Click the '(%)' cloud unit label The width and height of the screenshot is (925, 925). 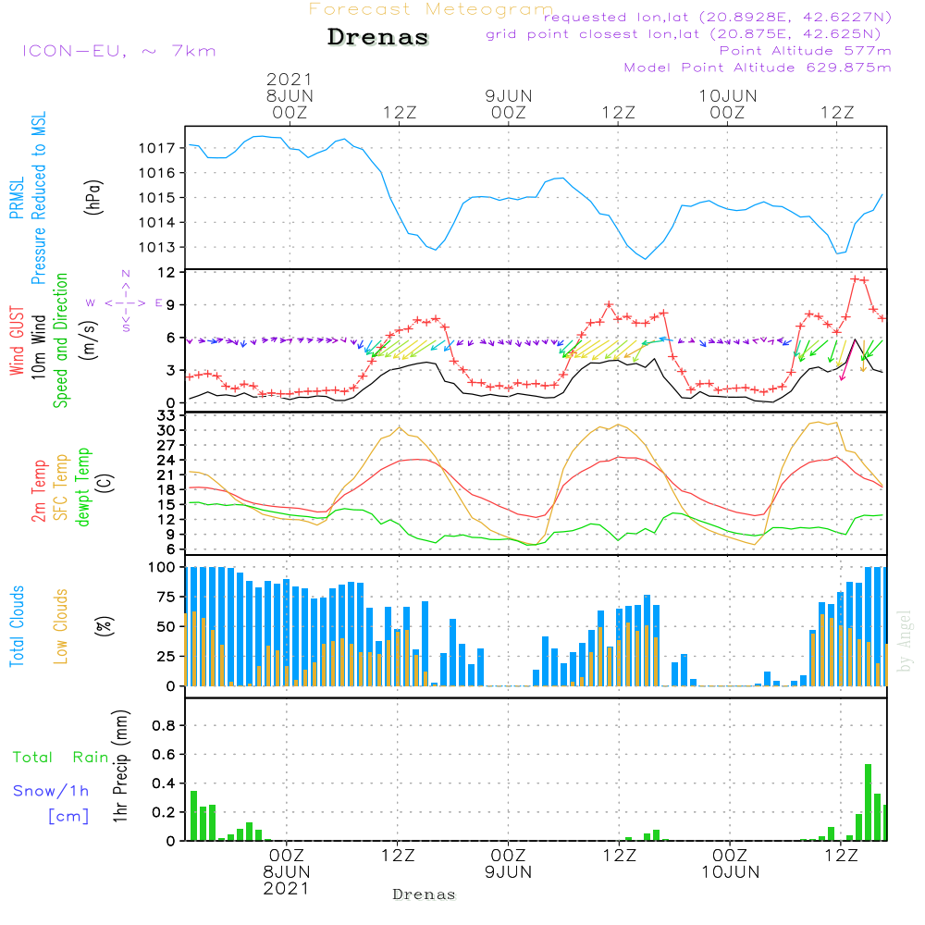[104, 626]
